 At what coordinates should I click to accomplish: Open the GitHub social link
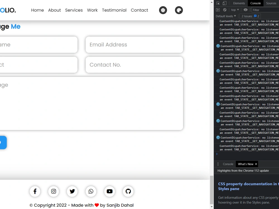(x=128, y=191)
